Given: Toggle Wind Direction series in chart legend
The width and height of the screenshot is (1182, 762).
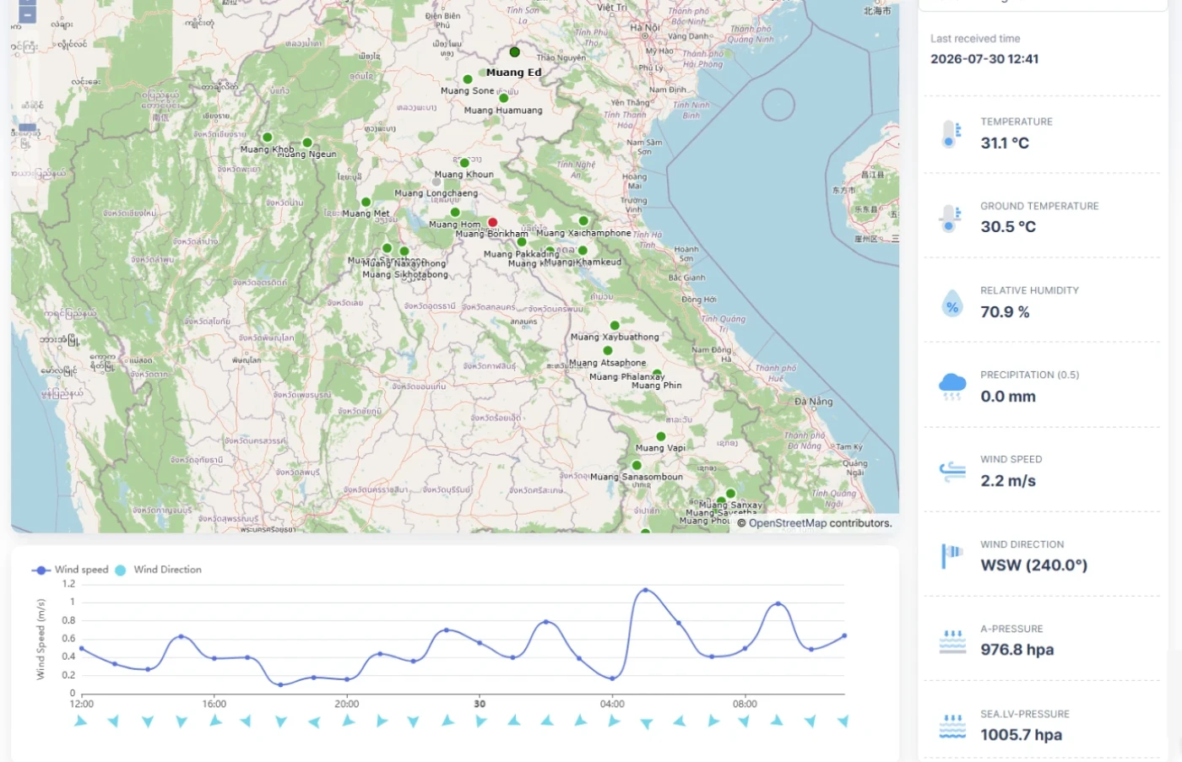Looking at the screenshot, I should 159,570.
